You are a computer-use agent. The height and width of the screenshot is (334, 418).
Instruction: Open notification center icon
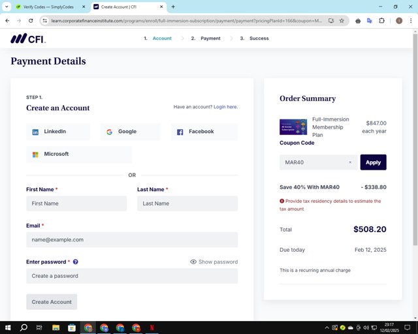point(408,327)
